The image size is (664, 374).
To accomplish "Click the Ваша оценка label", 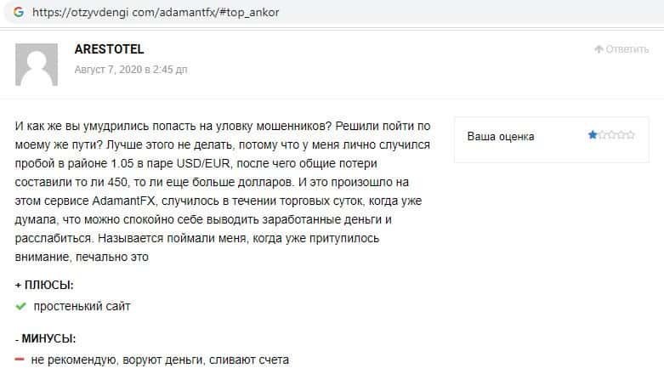I will coord(501,136).
